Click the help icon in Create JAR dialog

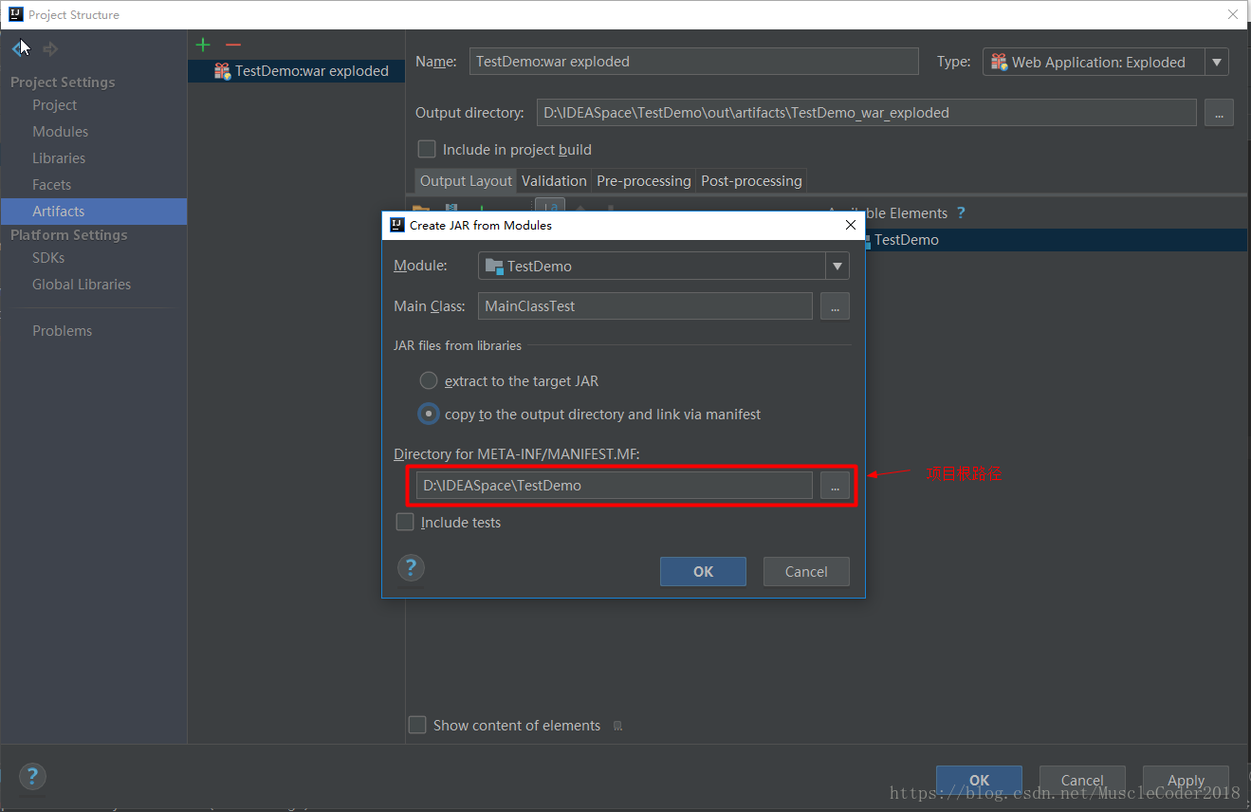coord(411,568)
